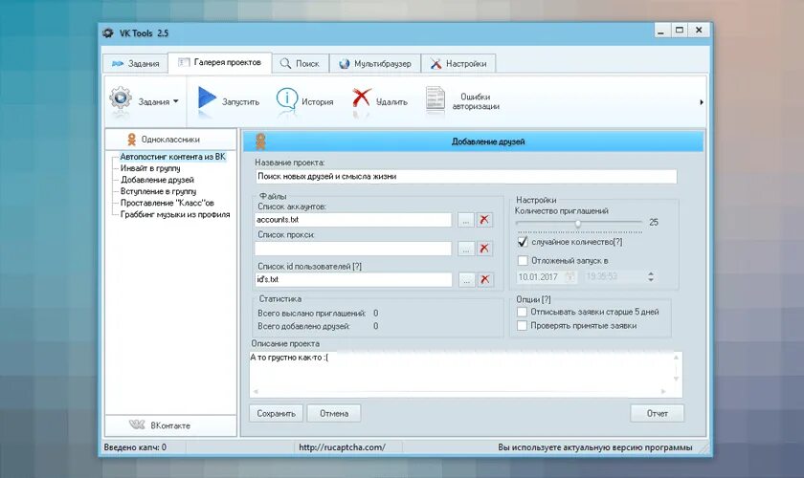Image resolution: width=804 pixels, height=478 pixels.
Task: Open the Мультибраузер tab
Action: coord(375,63)
